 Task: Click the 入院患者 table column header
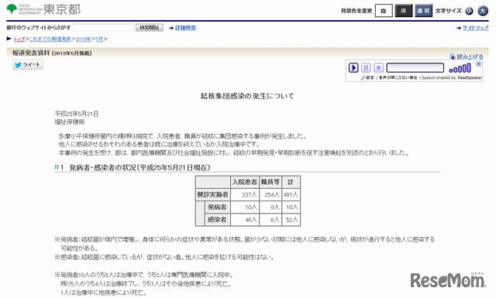click(245, 182)
